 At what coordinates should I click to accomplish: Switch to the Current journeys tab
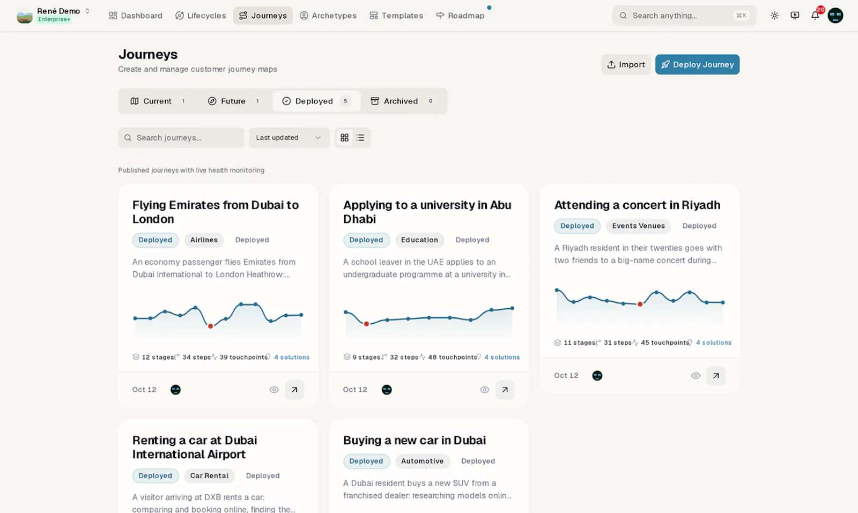pyautogui.click(x=158, y=101)
